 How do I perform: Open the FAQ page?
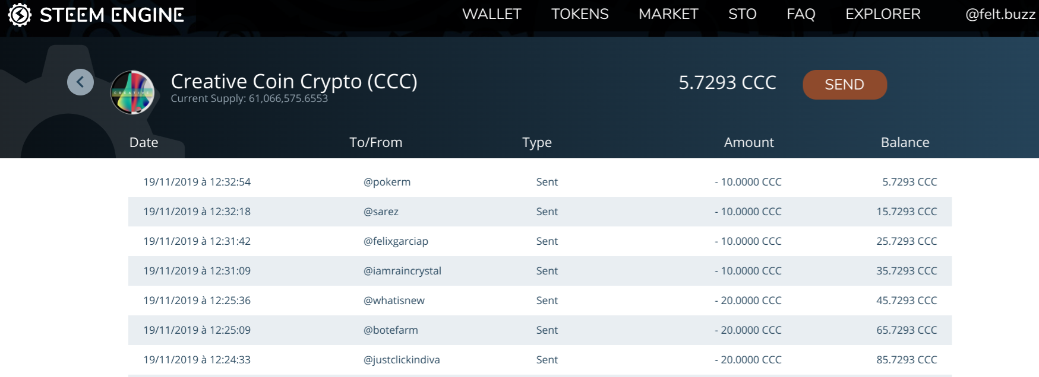801,14
